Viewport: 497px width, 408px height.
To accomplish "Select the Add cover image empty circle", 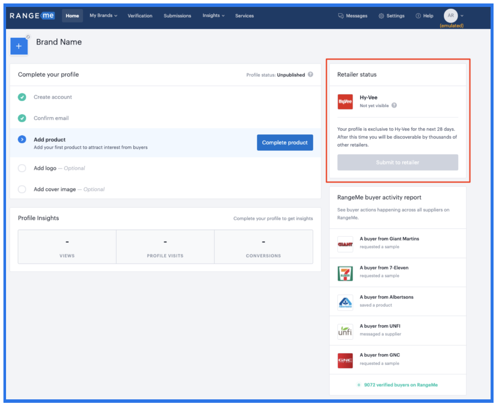I will point(22,189).
